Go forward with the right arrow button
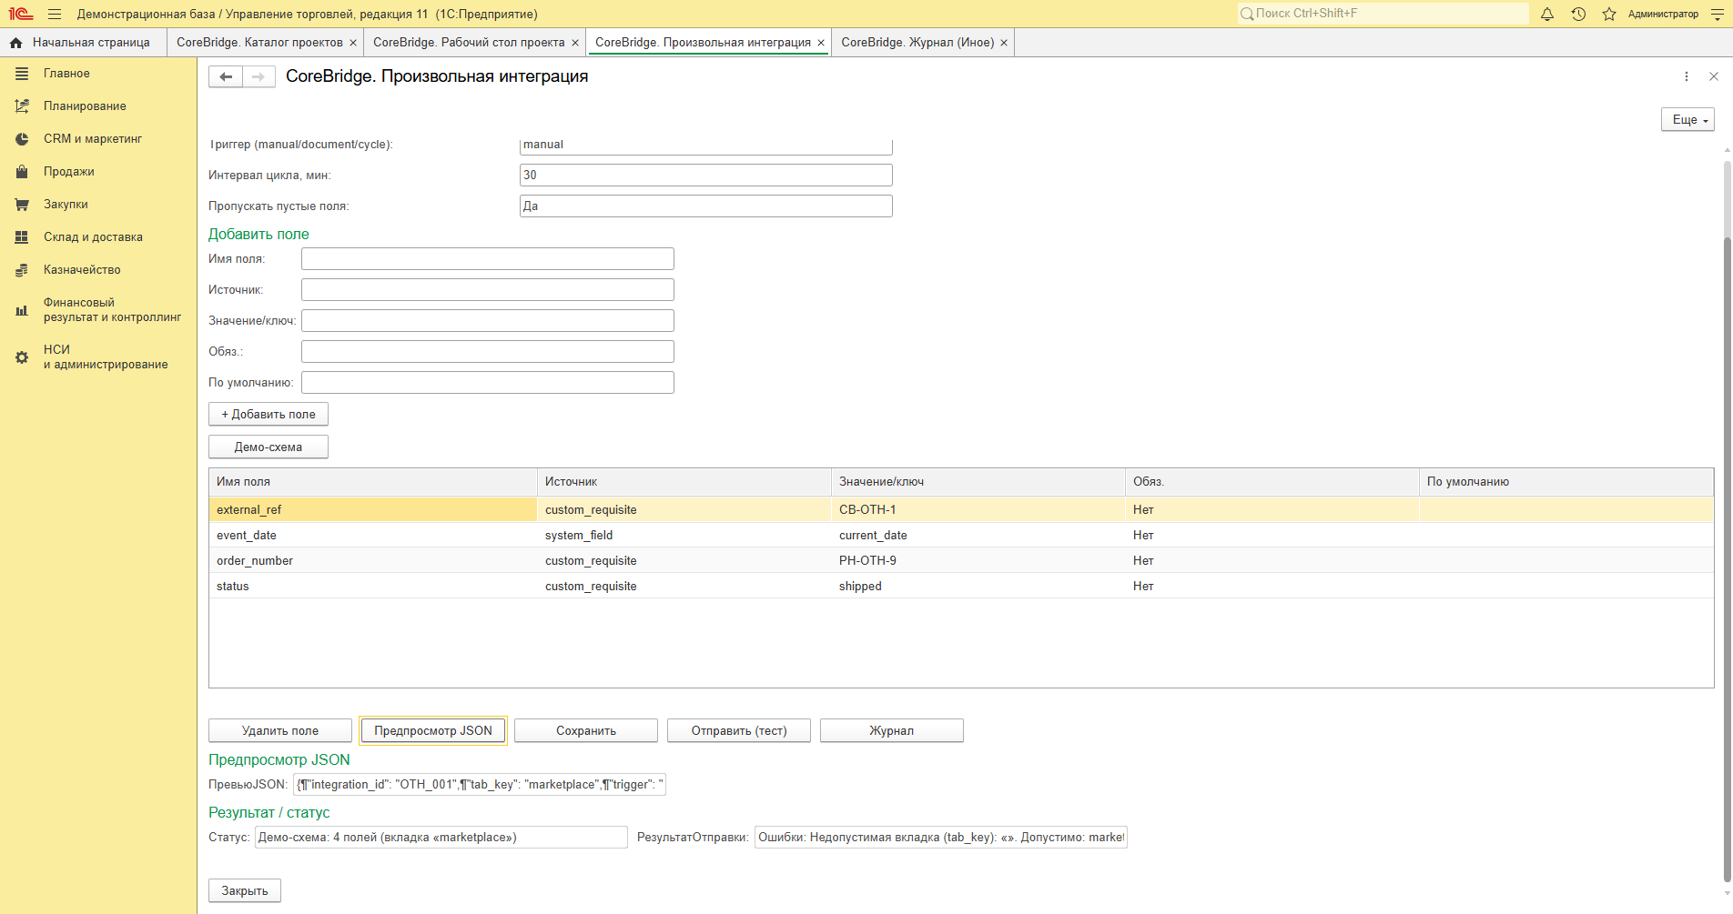The image size is (1733, 914). 258,77
